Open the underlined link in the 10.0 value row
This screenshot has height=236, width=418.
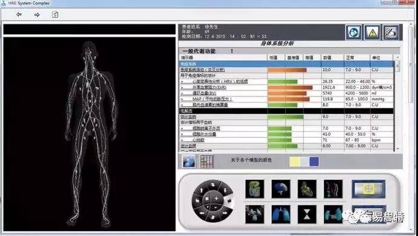click(x=202, y=70)
